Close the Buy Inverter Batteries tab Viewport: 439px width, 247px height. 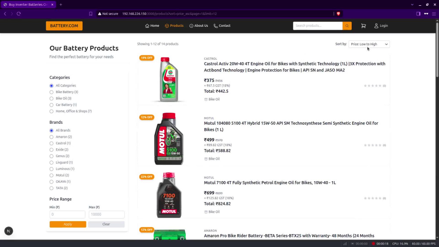coord(52,4)
